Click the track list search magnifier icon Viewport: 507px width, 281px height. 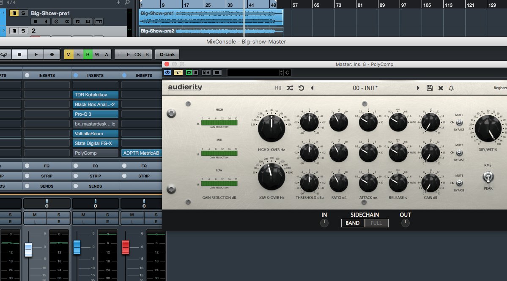click(x=127, y=2)
